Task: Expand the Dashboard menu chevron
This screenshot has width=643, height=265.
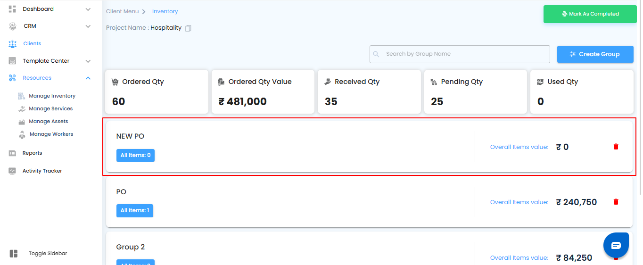Action: point(88,9)
